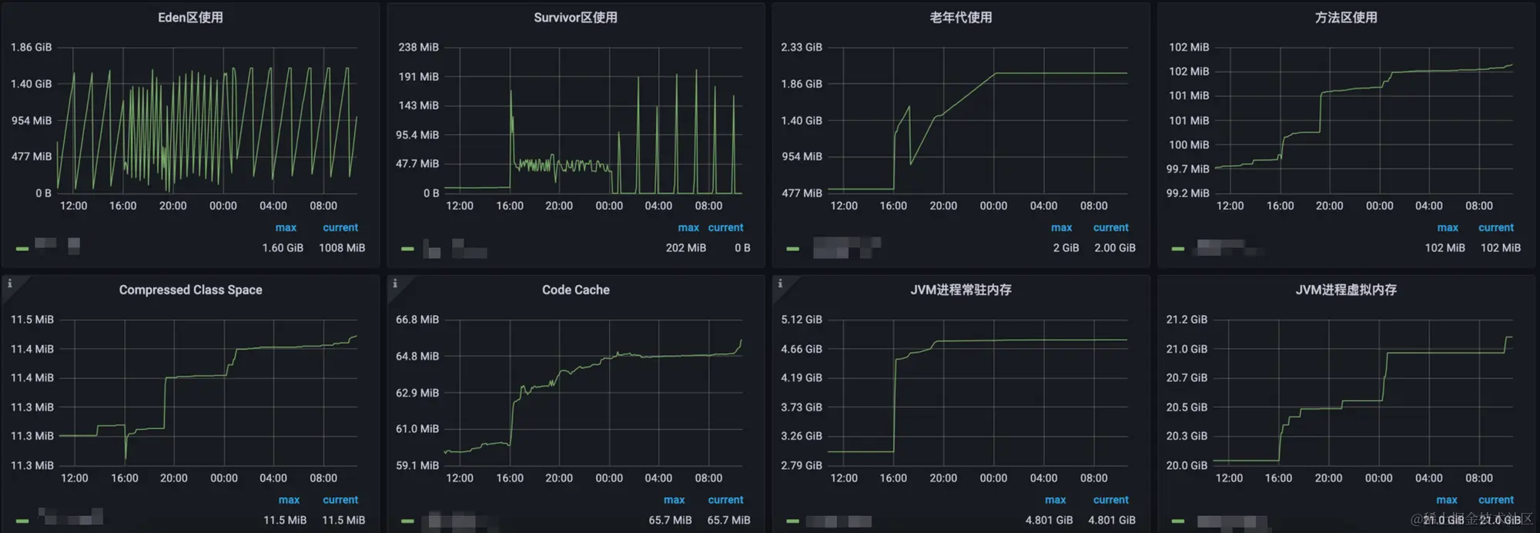The width and height of the screenshot is (1540, 533).
Task: Click the 65.7 MiB current value in Code Cache legend
Action: (x=728, y=521)
